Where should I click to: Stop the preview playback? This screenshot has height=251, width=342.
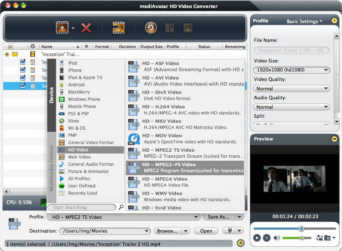coord(267,238)
